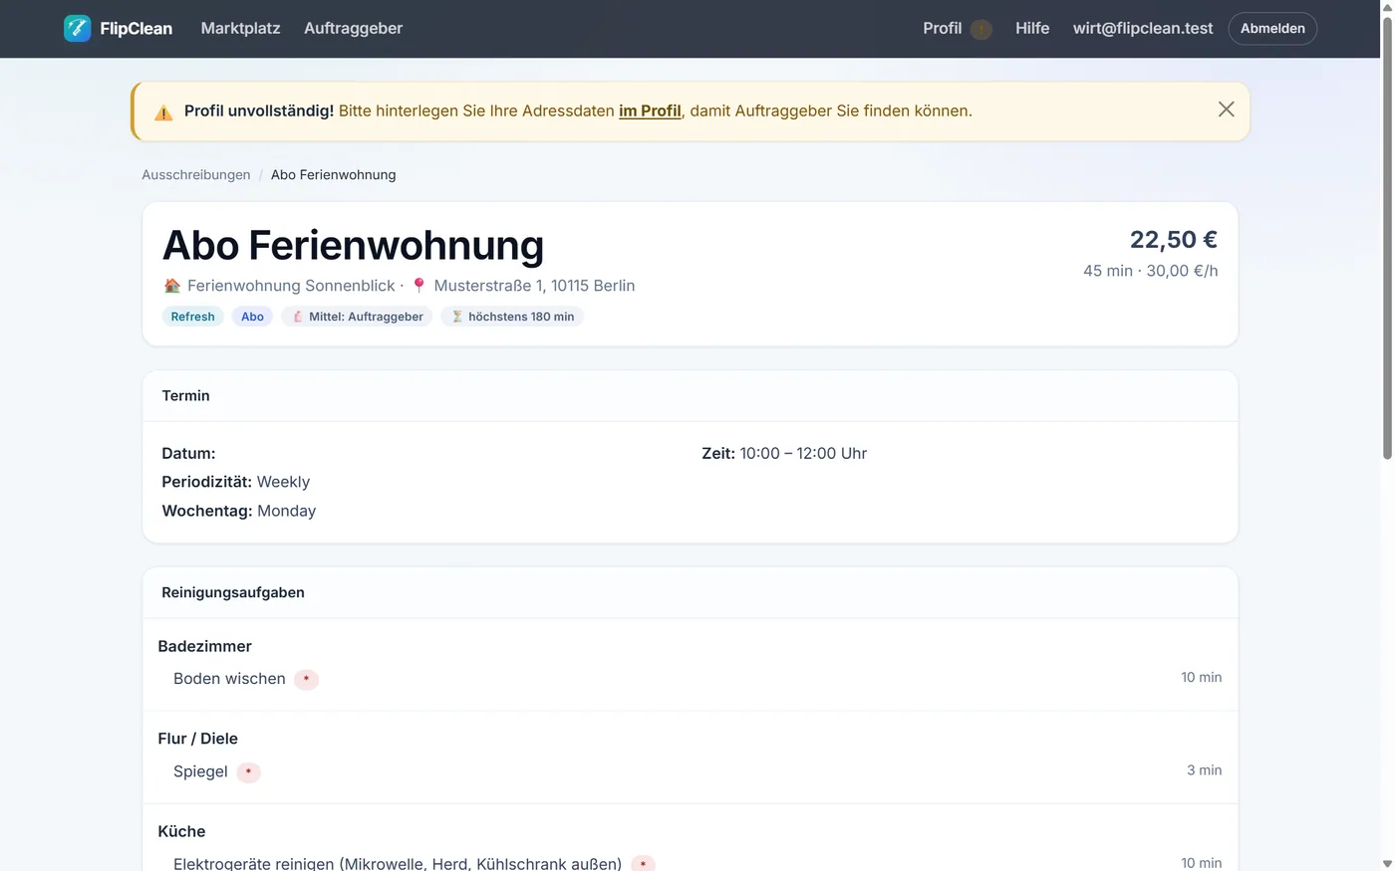Image resolution: width=1395 pixels, height=871 pixels.
Task: Click the Abmelden button
Action: click(x=1272, y=28)
